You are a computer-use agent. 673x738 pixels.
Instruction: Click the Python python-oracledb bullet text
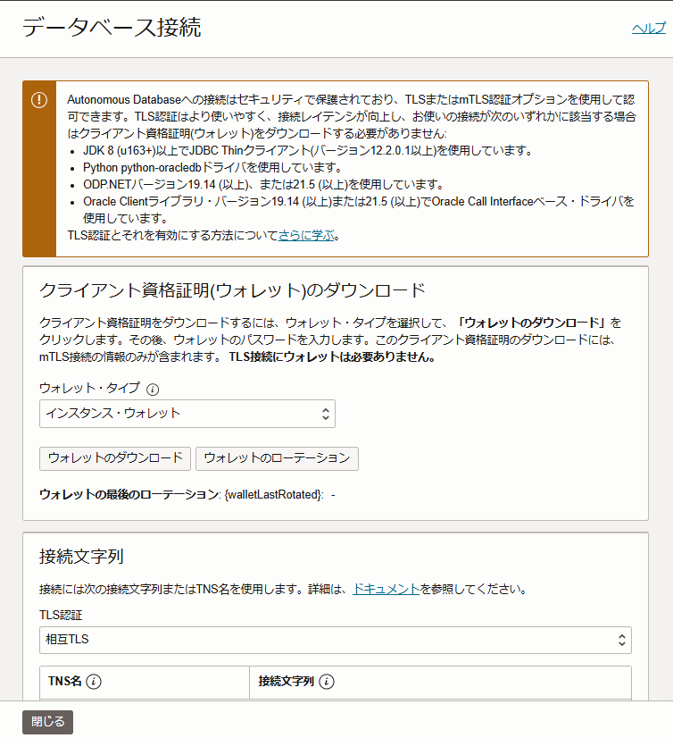click(x=212, y=168)
